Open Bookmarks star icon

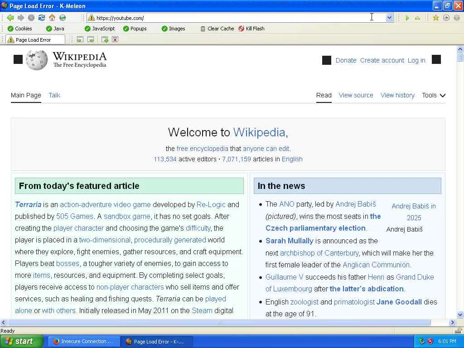[435, 18]
